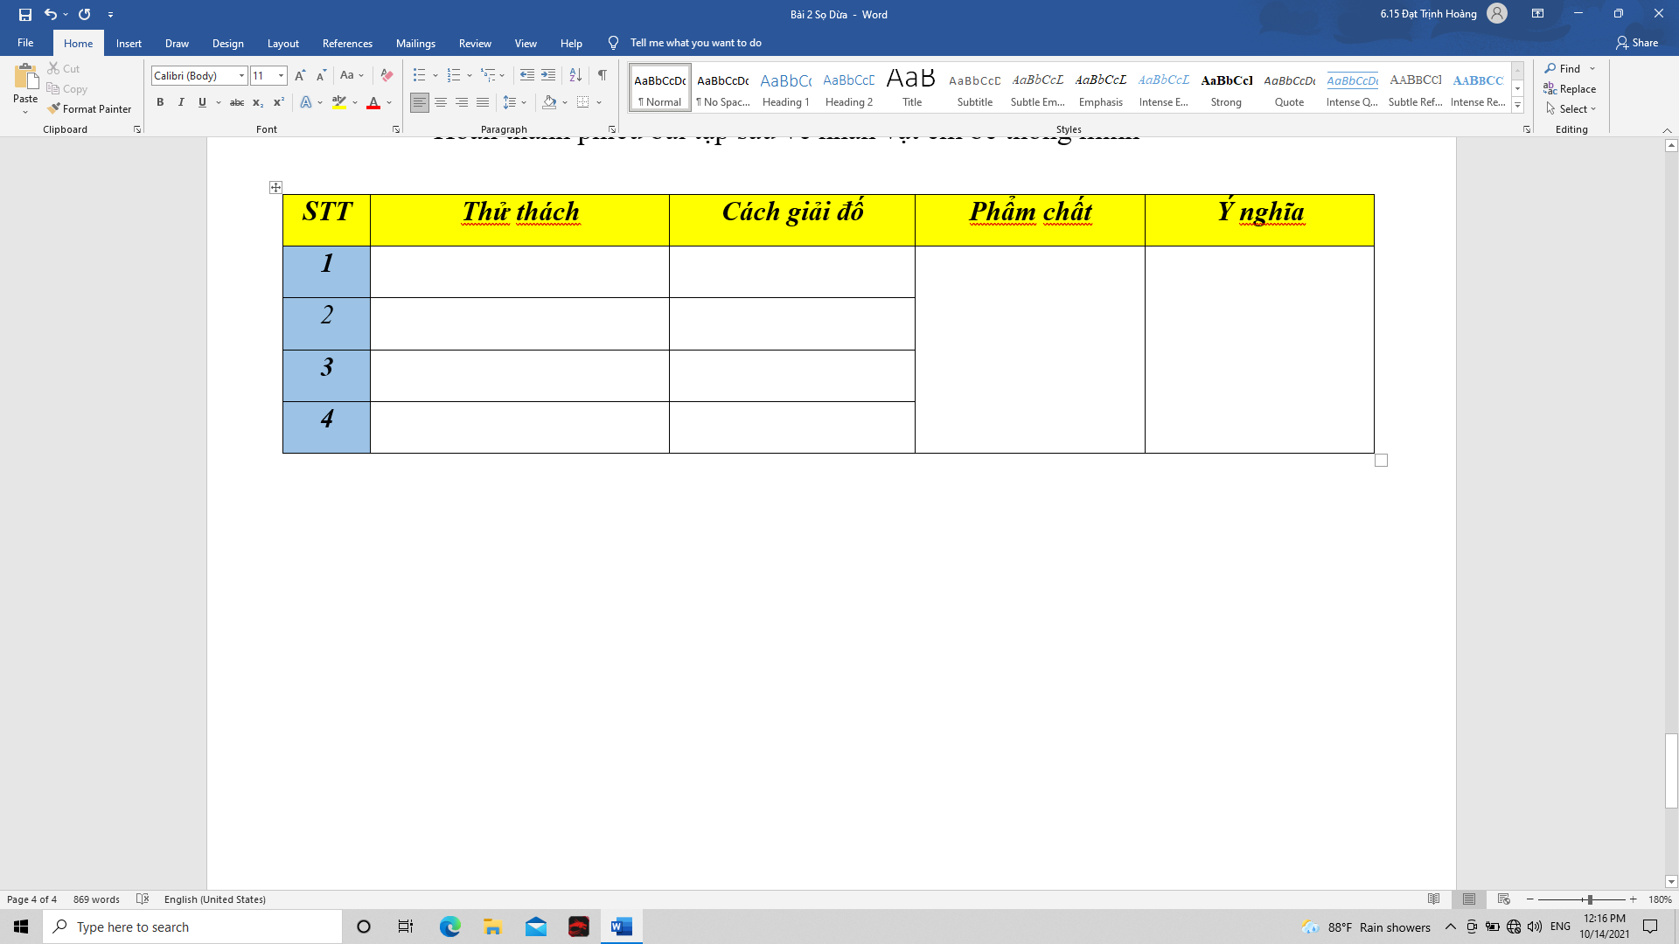This screenshot has height=944, width=1679.
Task: Apply the Title style
Action: (911, 87)
